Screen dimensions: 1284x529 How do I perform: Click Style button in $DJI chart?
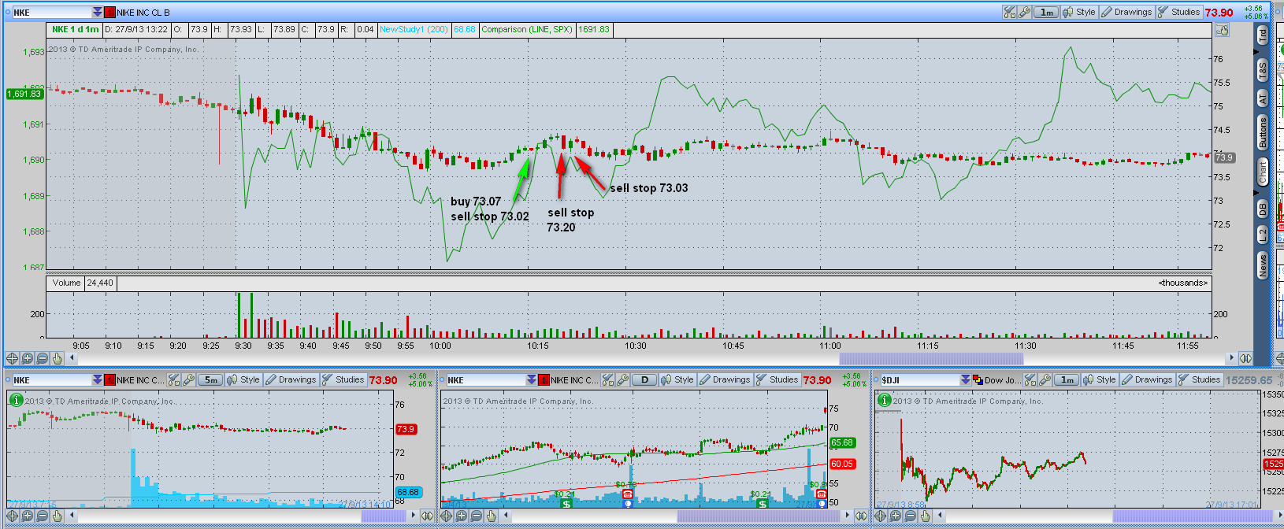(x=1100, y=379)
